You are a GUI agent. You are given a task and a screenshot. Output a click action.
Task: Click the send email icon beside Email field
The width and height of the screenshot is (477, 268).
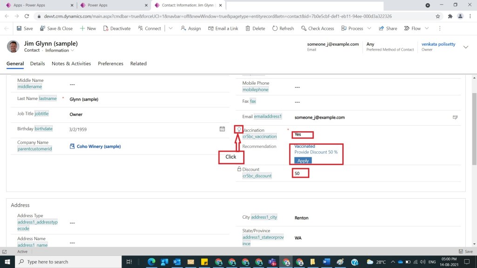pos(455,117)
